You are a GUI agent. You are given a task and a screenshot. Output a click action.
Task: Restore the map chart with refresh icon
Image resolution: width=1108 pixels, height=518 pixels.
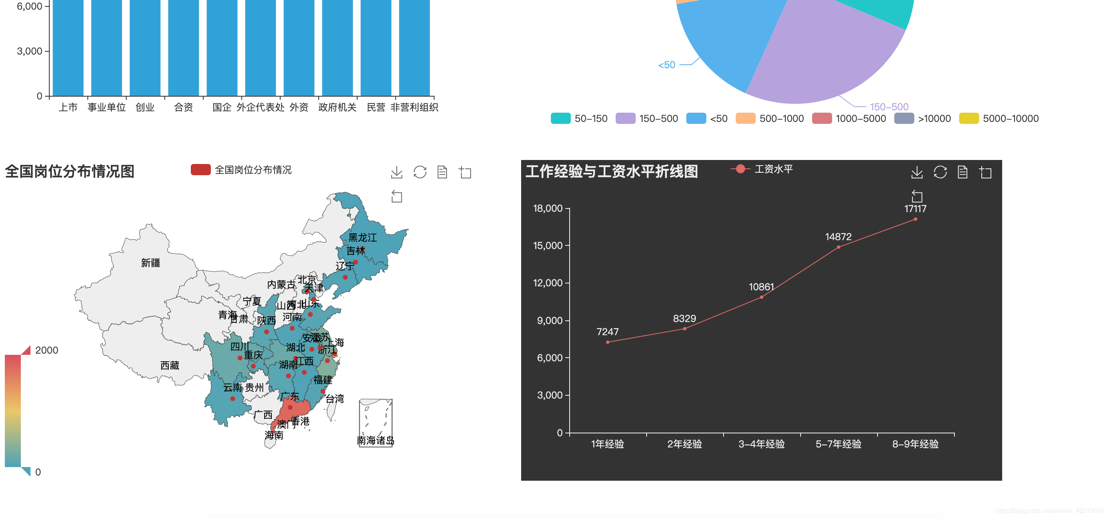pos(420,172)
